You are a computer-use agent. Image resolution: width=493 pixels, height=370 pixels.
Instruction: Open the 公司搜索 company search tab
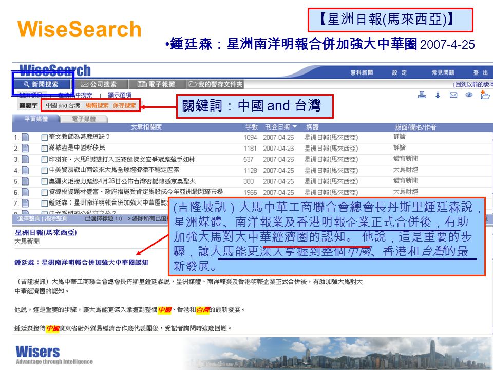pos(99,84)
